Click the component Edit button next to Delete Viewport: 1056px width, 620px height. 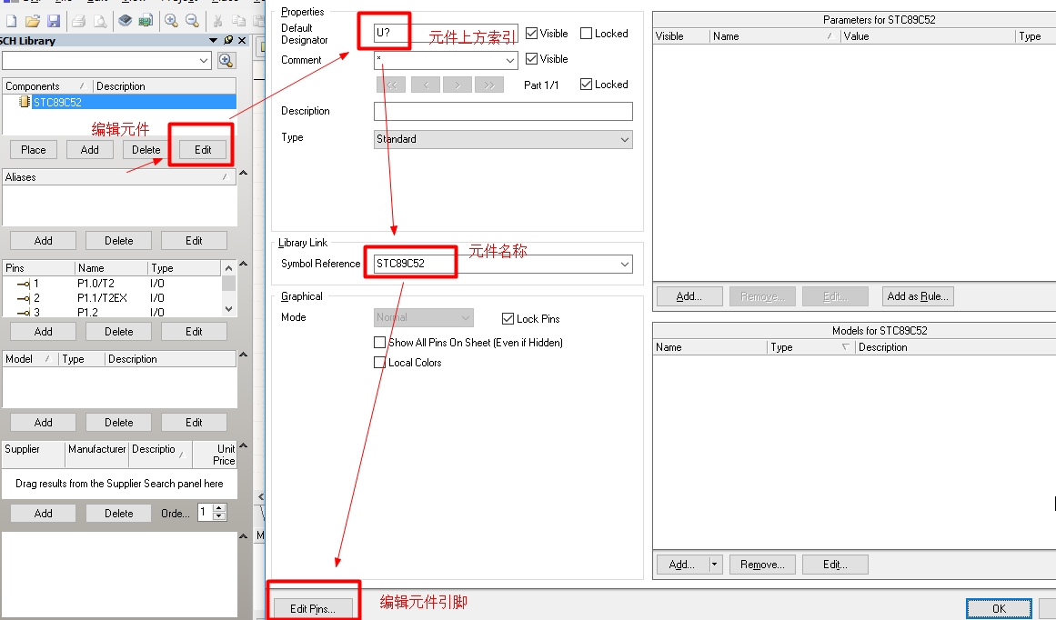203,149
